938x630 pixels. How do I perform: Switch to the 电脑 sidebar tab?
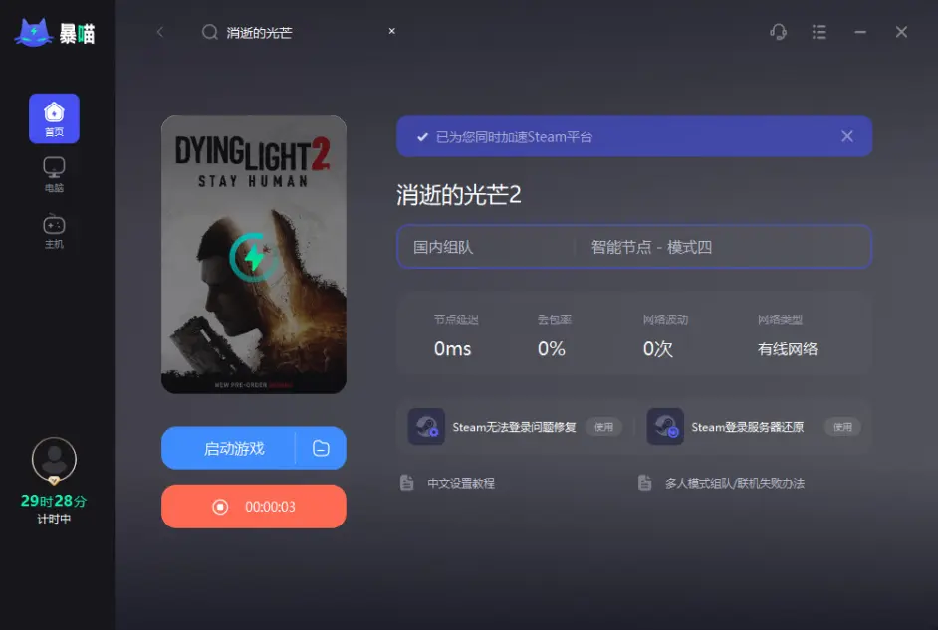point(53,172)
